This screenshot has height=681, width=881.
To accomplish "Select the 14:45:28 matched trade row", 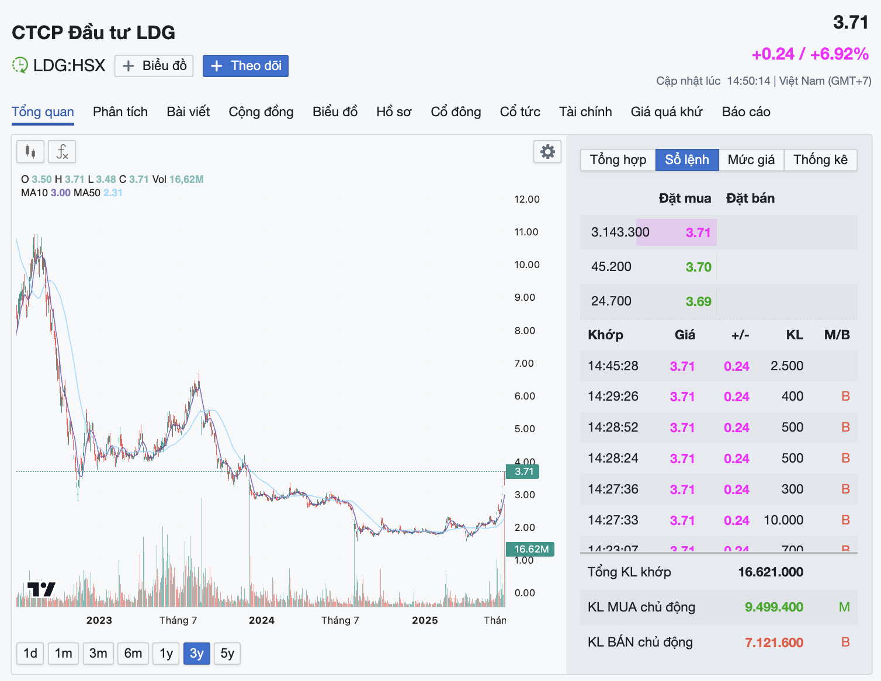I will pyautogui.click(x=719, y=366).
